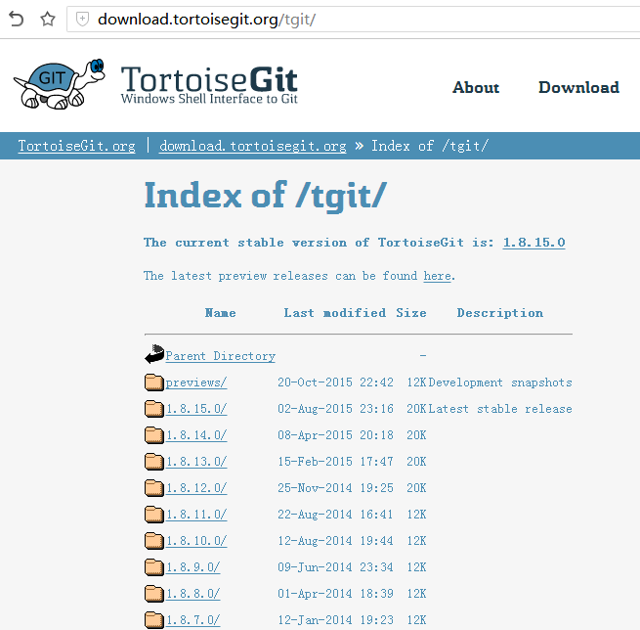This screenshot has width=640, height=630.
Task: Open the Download menu item
Action: tap(578, 87)
